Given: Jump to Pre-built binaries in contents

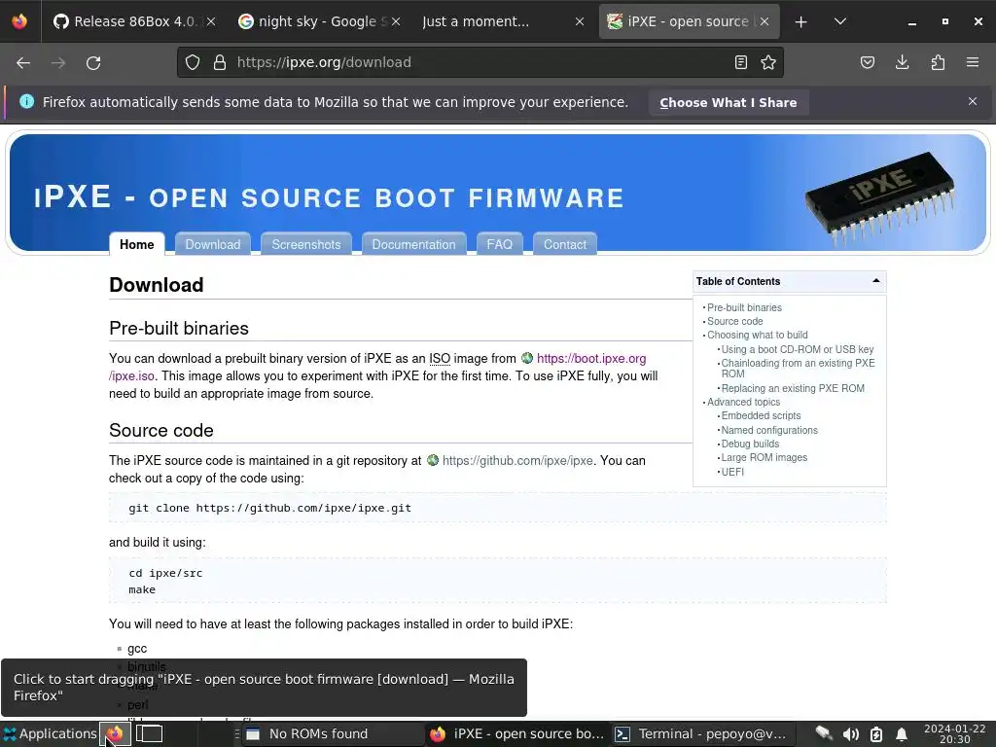Looking at the screenshot, I should coord(744,307).
